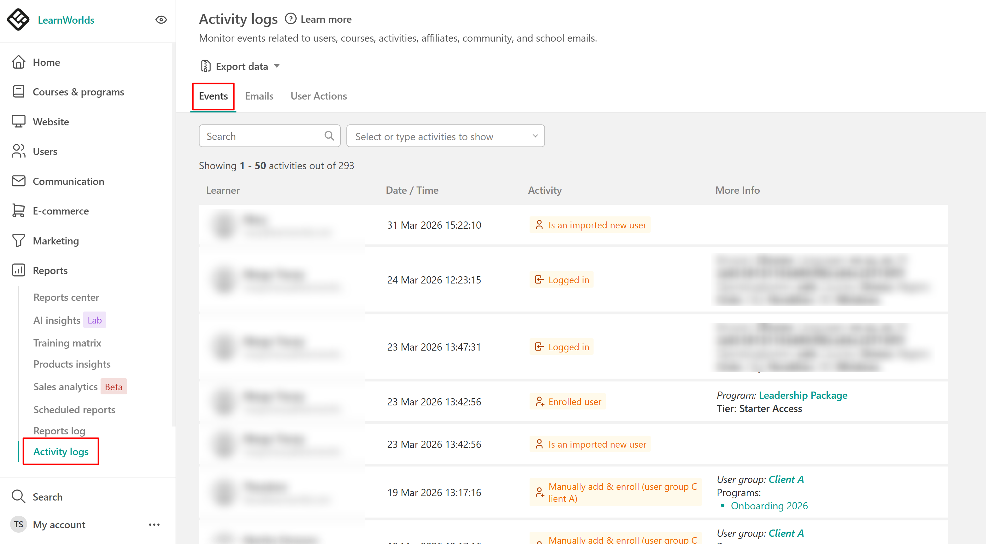Click the LearnWorlds logo icon
986x544 pixels.
(18, 20)
